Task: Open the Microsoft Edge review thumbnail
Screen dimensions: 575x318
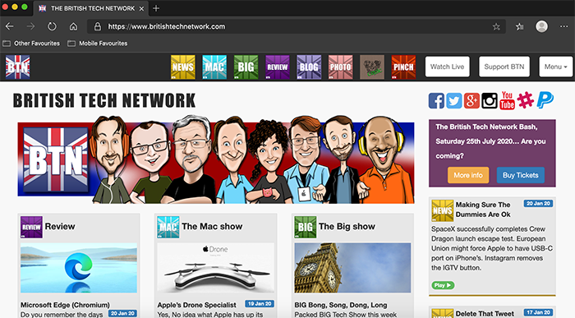Action: pyautogui.click(x=79, y=268)
